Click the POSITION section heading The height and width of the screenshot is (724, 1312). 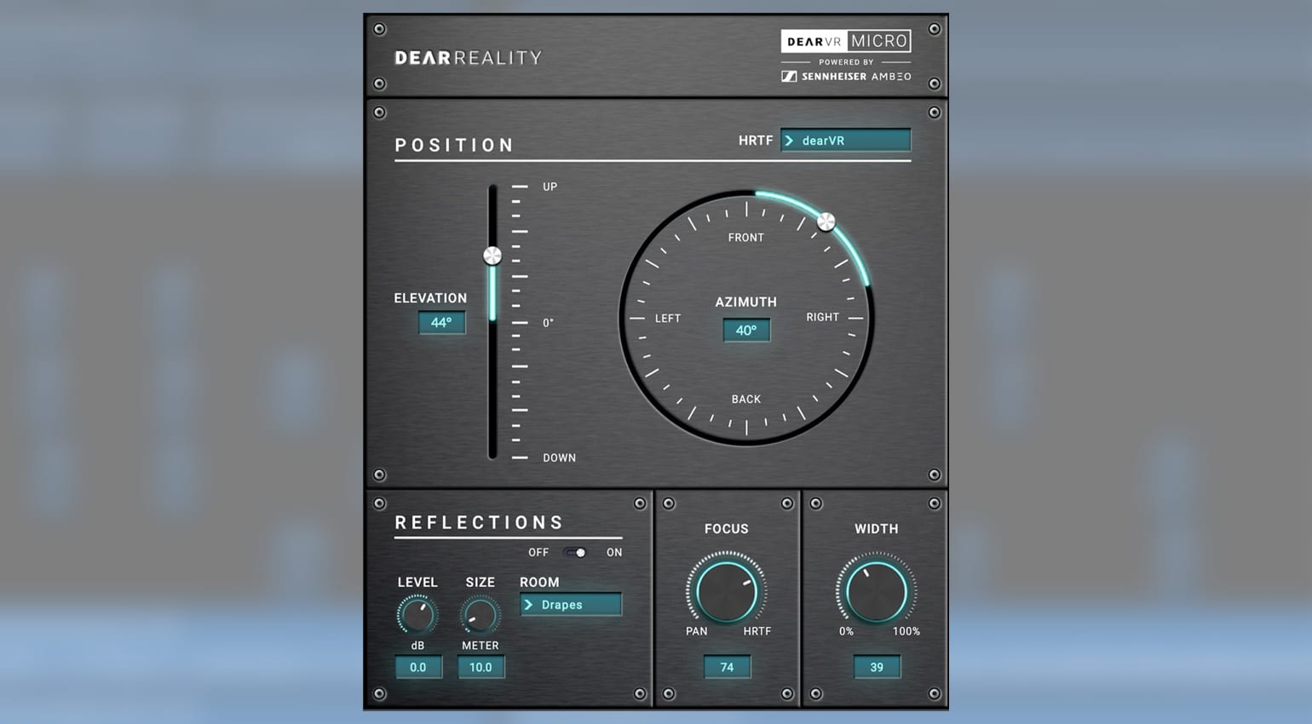pyautogui.click(x=455, y=146)
